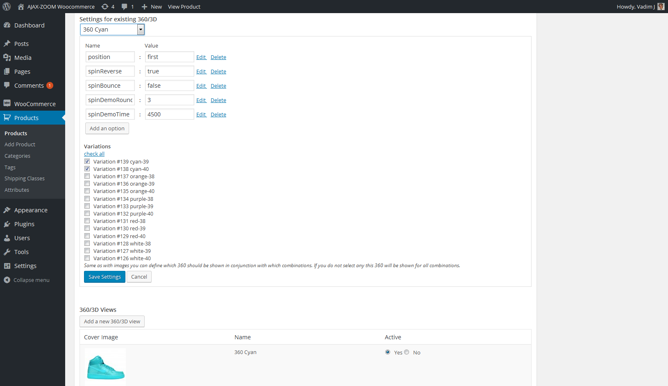Check Variation #126 white-40
Viewport: 668px width, 386px height.
coord(87,258)
